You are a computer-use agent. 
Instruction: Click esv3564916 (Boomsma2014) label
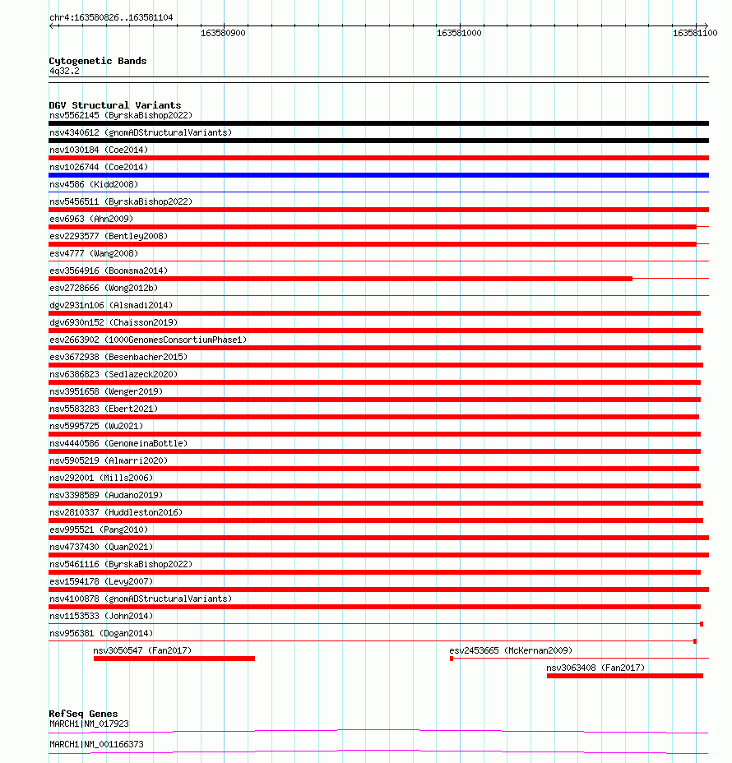coord(109,271)
